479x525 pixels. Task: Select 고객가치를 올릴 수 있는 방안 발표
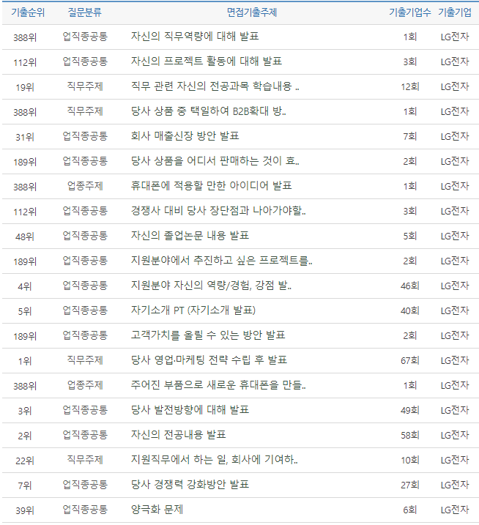click(207, 335)
